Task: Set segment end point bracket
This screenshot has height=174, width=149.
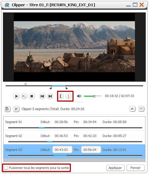Action: (x=69, y=96)
